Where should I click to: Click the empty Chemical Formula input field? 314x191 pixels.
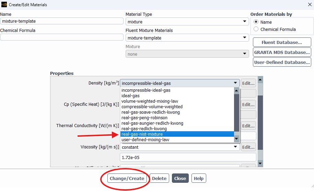click(x=62, y=37)
